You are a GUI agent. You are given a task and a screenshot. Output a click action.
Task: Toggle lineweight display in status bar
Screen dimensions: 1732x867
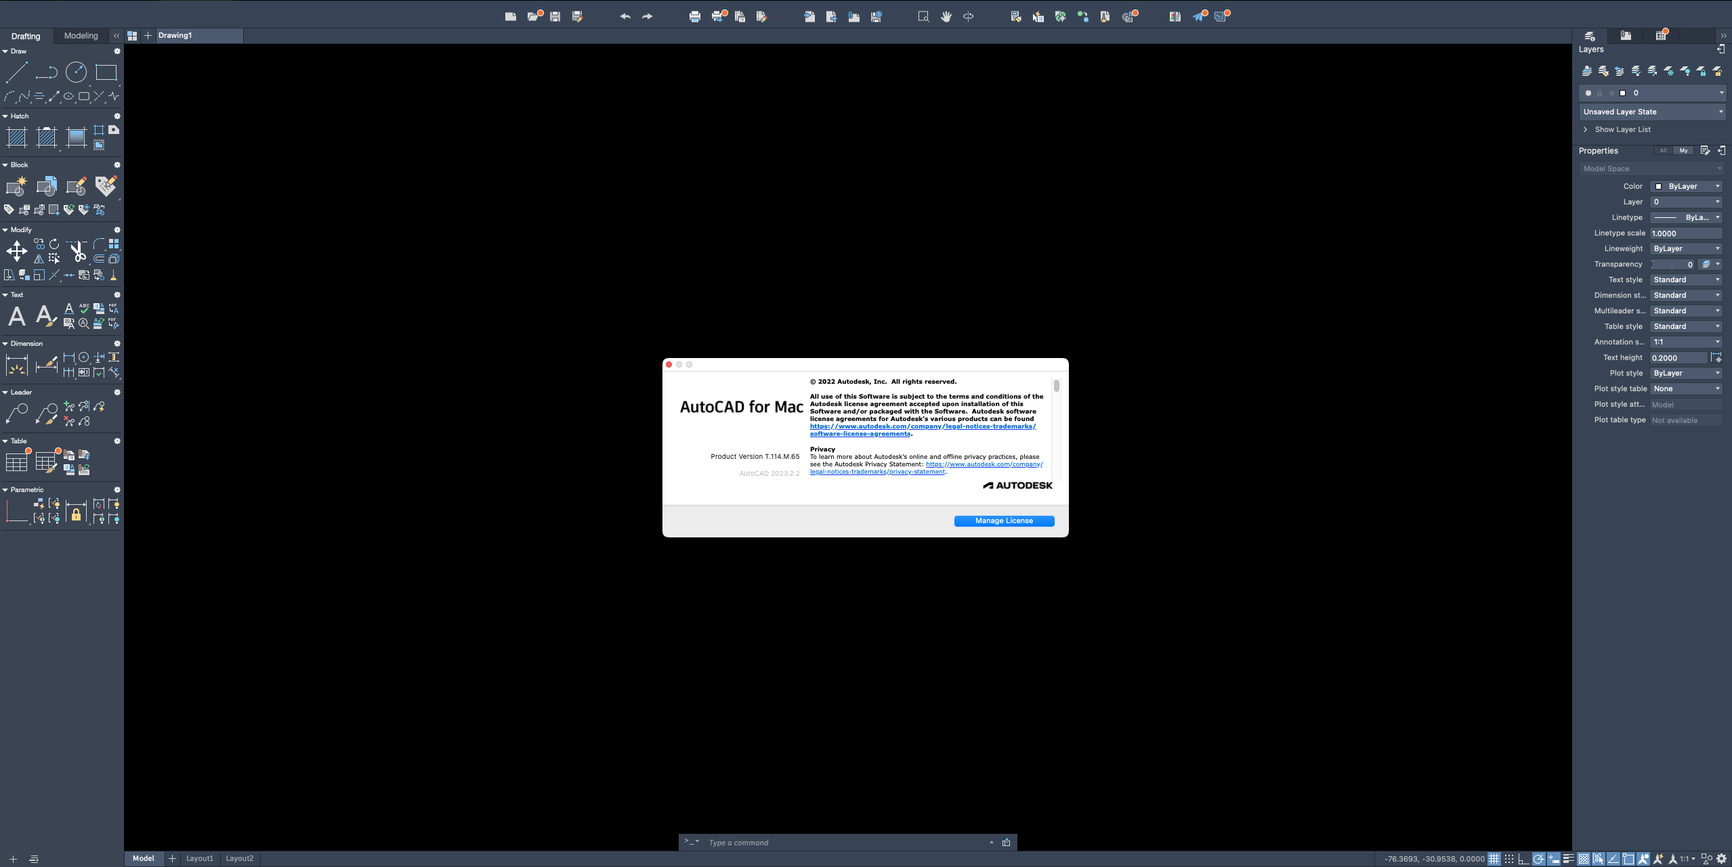click(1568, 859)
